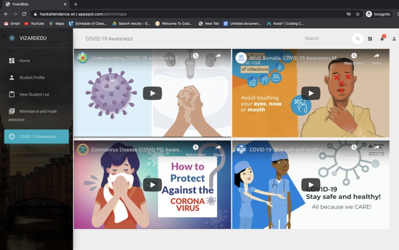Screen dimensions: 399x250
Task: Play the WHO Somalia awareness video
Action: point(311,93)
